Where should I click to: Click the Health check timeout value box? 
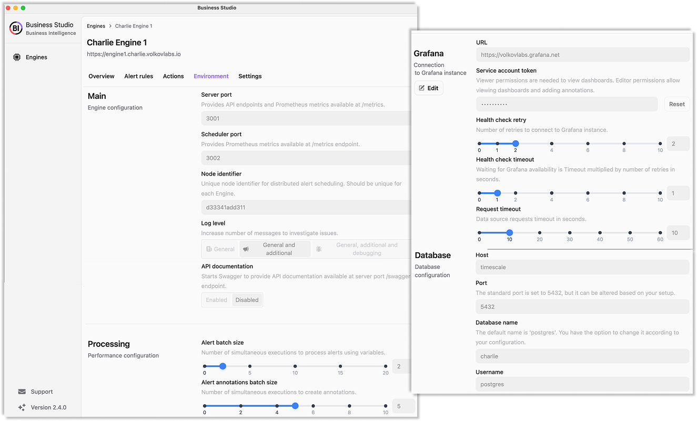678,193
